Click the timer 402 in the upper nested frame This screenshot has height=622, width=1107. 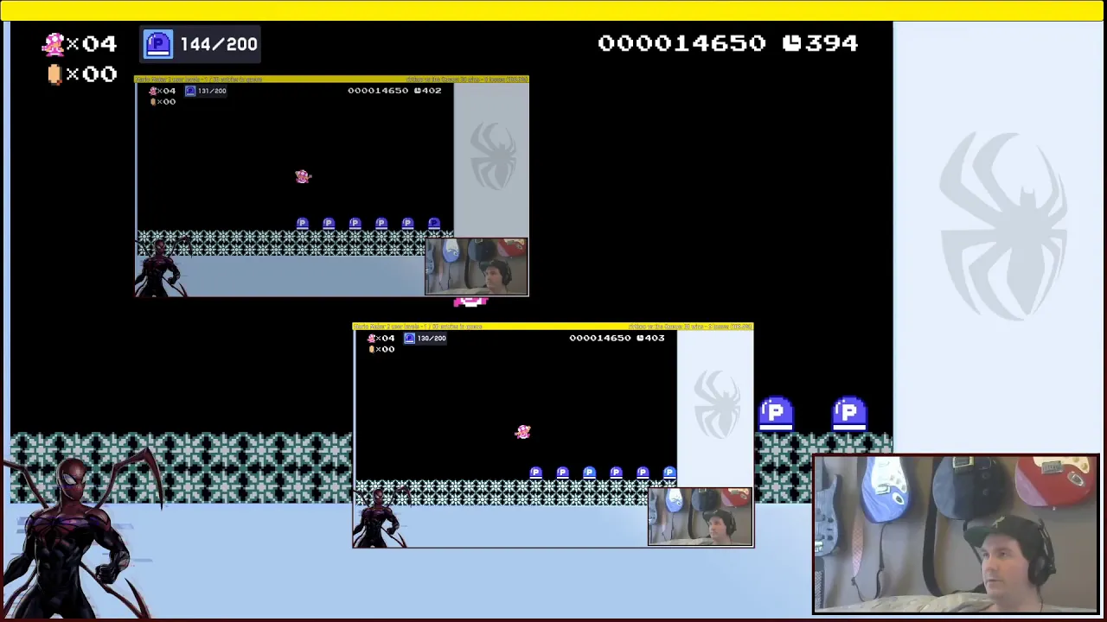[431, 91]
